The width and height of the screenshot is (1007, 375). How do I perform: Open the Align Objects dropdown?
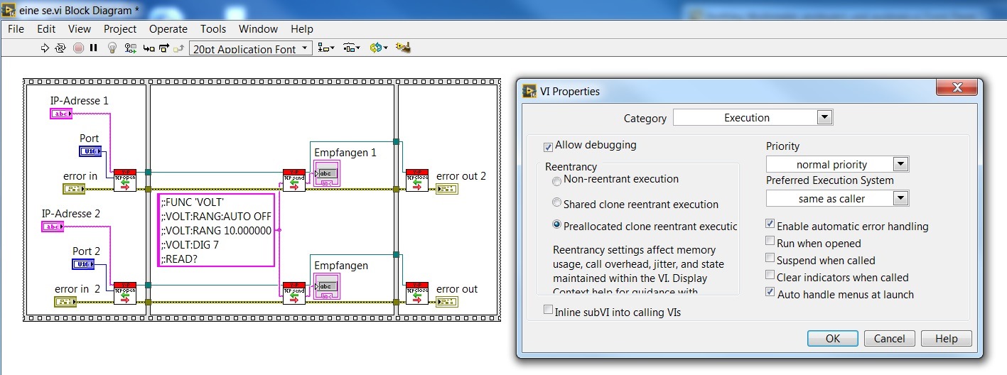(326, 48)
